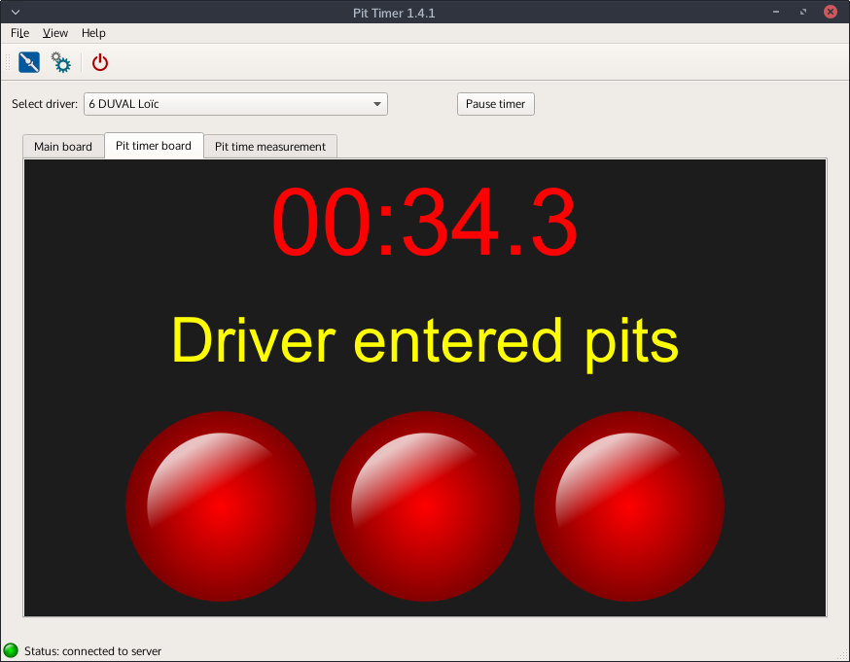Switch to the Main board tab
Screen dimensions: 850x662
click(63, 147)
